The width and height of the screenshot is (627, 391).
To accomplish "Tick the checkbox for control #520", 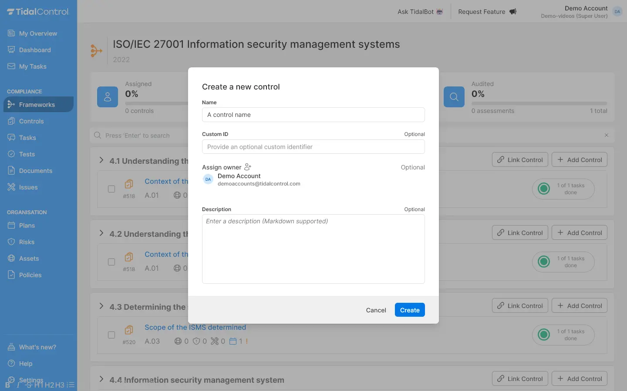I will (x=111, y=335).
